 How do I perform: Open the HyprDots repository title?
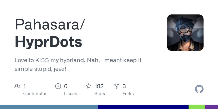[49, 42]
